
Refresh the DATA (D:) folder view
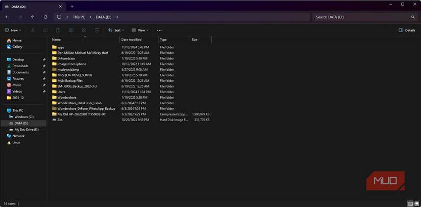click(x=45, y=17)
